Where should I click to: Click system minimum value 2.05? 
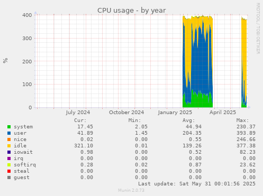click(x=141, y=127)
